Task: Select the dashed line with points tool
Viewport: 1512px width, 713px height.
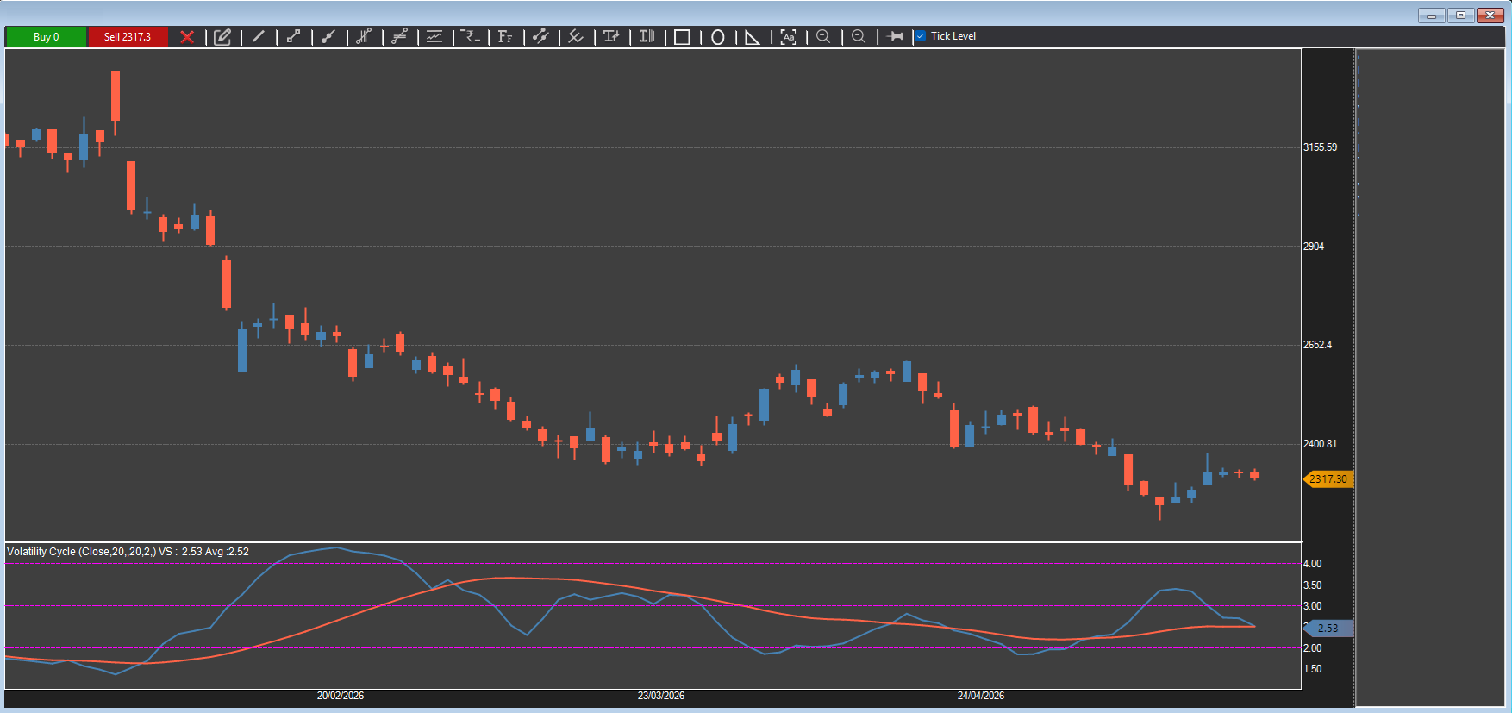Action: click(x=540, y=36)
